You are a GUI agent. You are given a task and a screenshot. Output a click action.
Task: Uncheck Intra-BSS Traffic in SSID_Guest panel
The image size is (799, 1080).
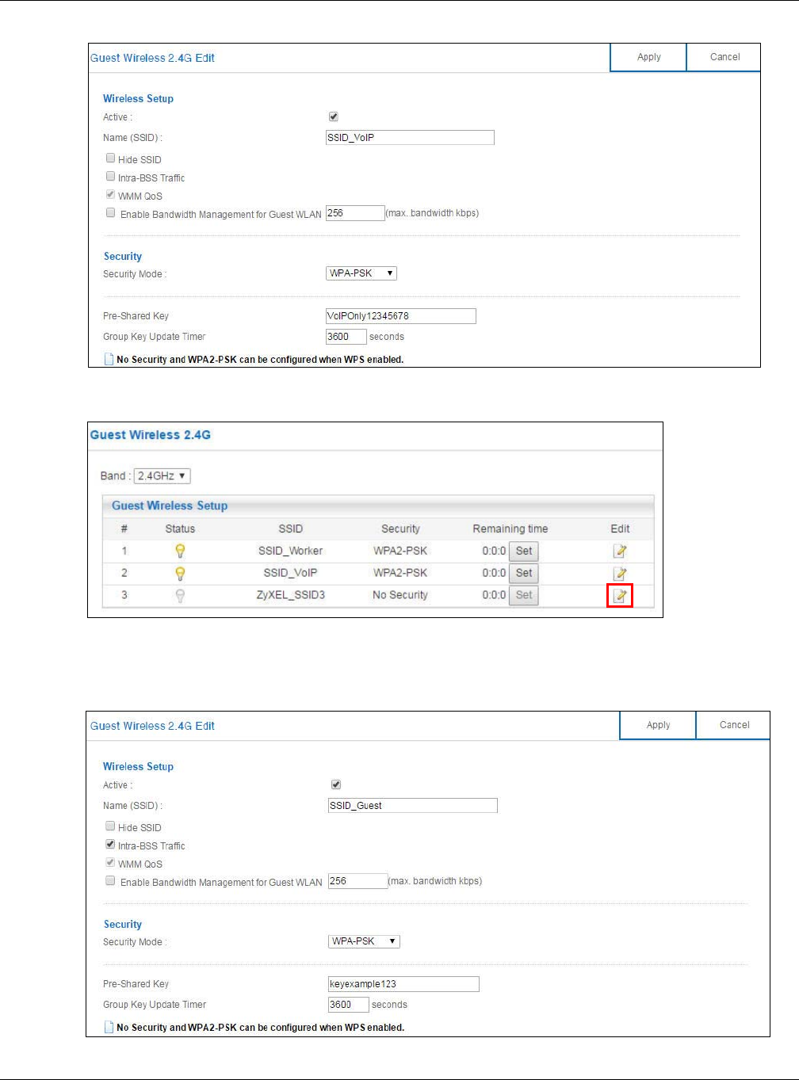[111, 845]
